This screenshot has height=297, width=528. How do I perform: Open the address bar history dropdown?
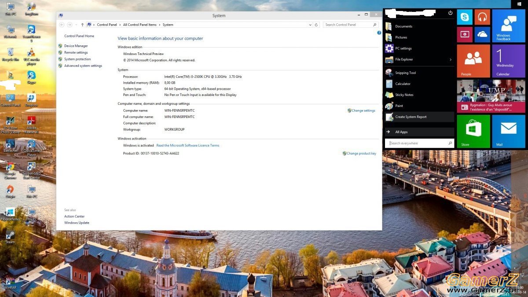point(311,25)
